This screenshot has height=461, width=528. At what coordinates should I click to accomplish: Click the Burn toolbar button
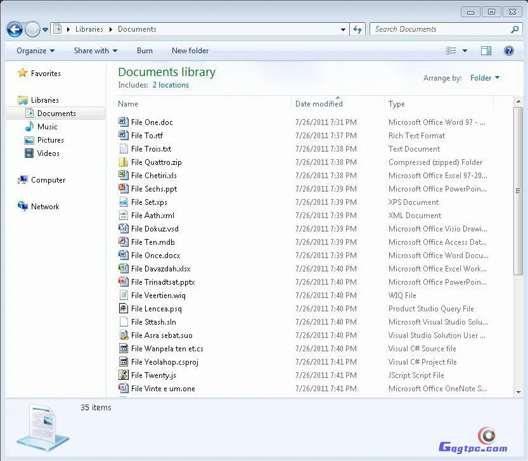tap(145, 51)
